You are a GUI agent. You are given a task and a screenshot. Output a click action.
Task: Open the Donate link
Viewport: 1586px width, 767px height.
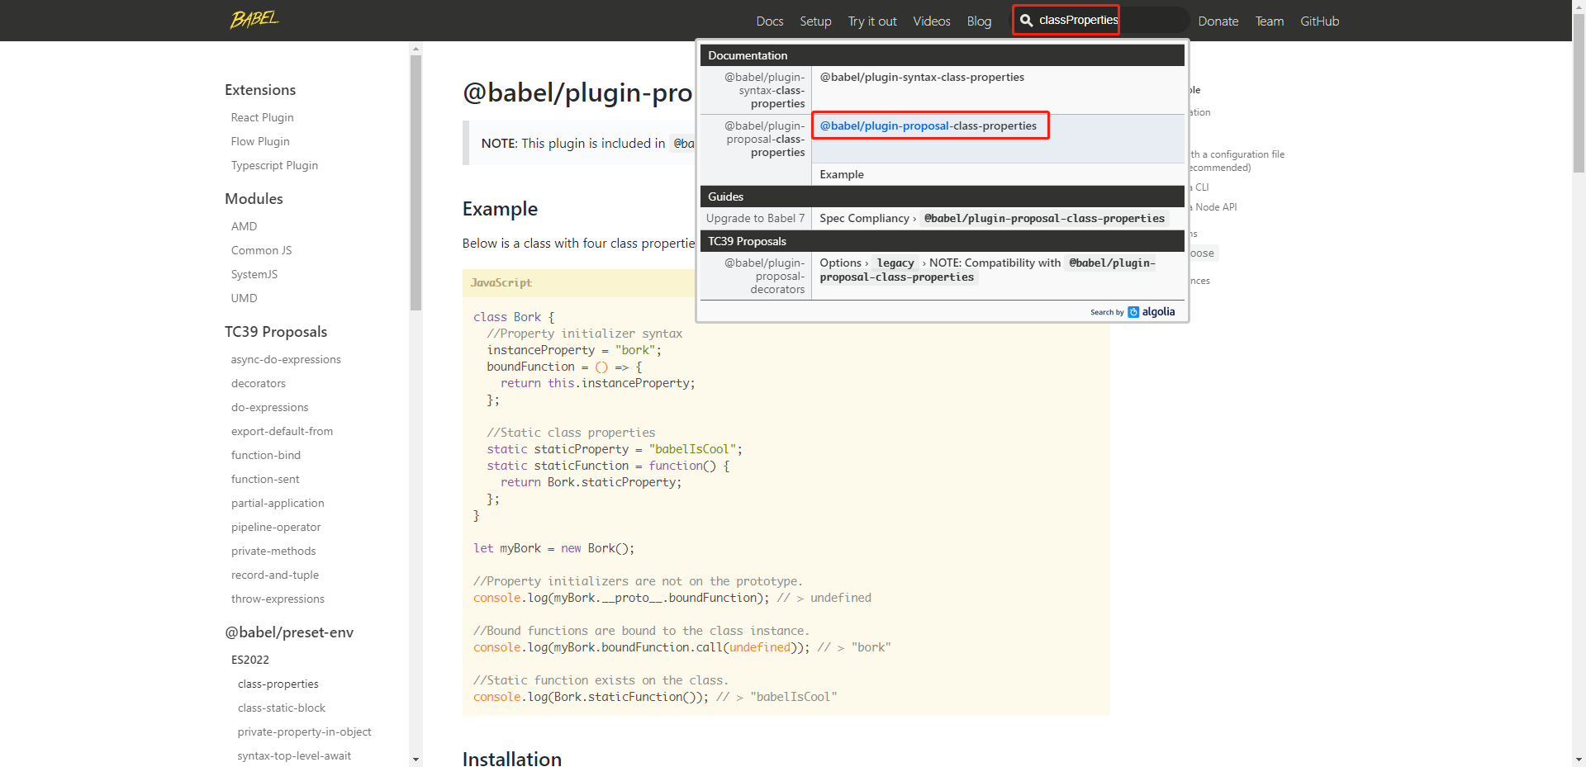click(1218, 21)
